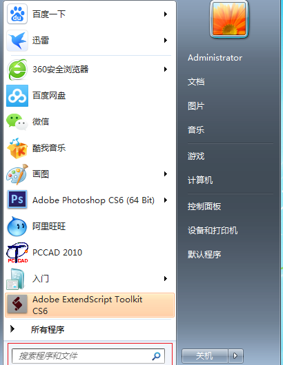The height and width of the screenshot is (365, 283).
Task: Open the WeChat green bubble icon
Action: (x=17, y=122)
